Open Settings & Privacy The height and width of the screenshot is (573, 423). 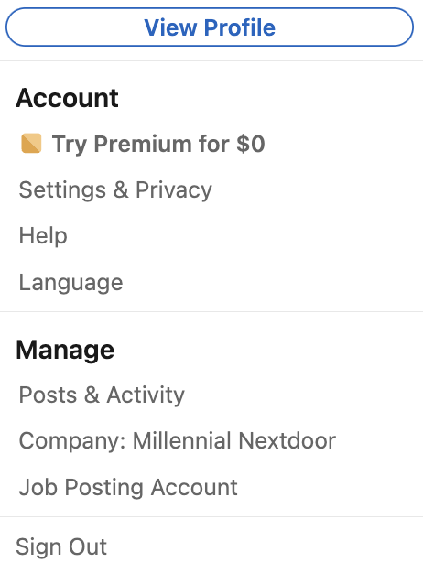tap(115, 190)
